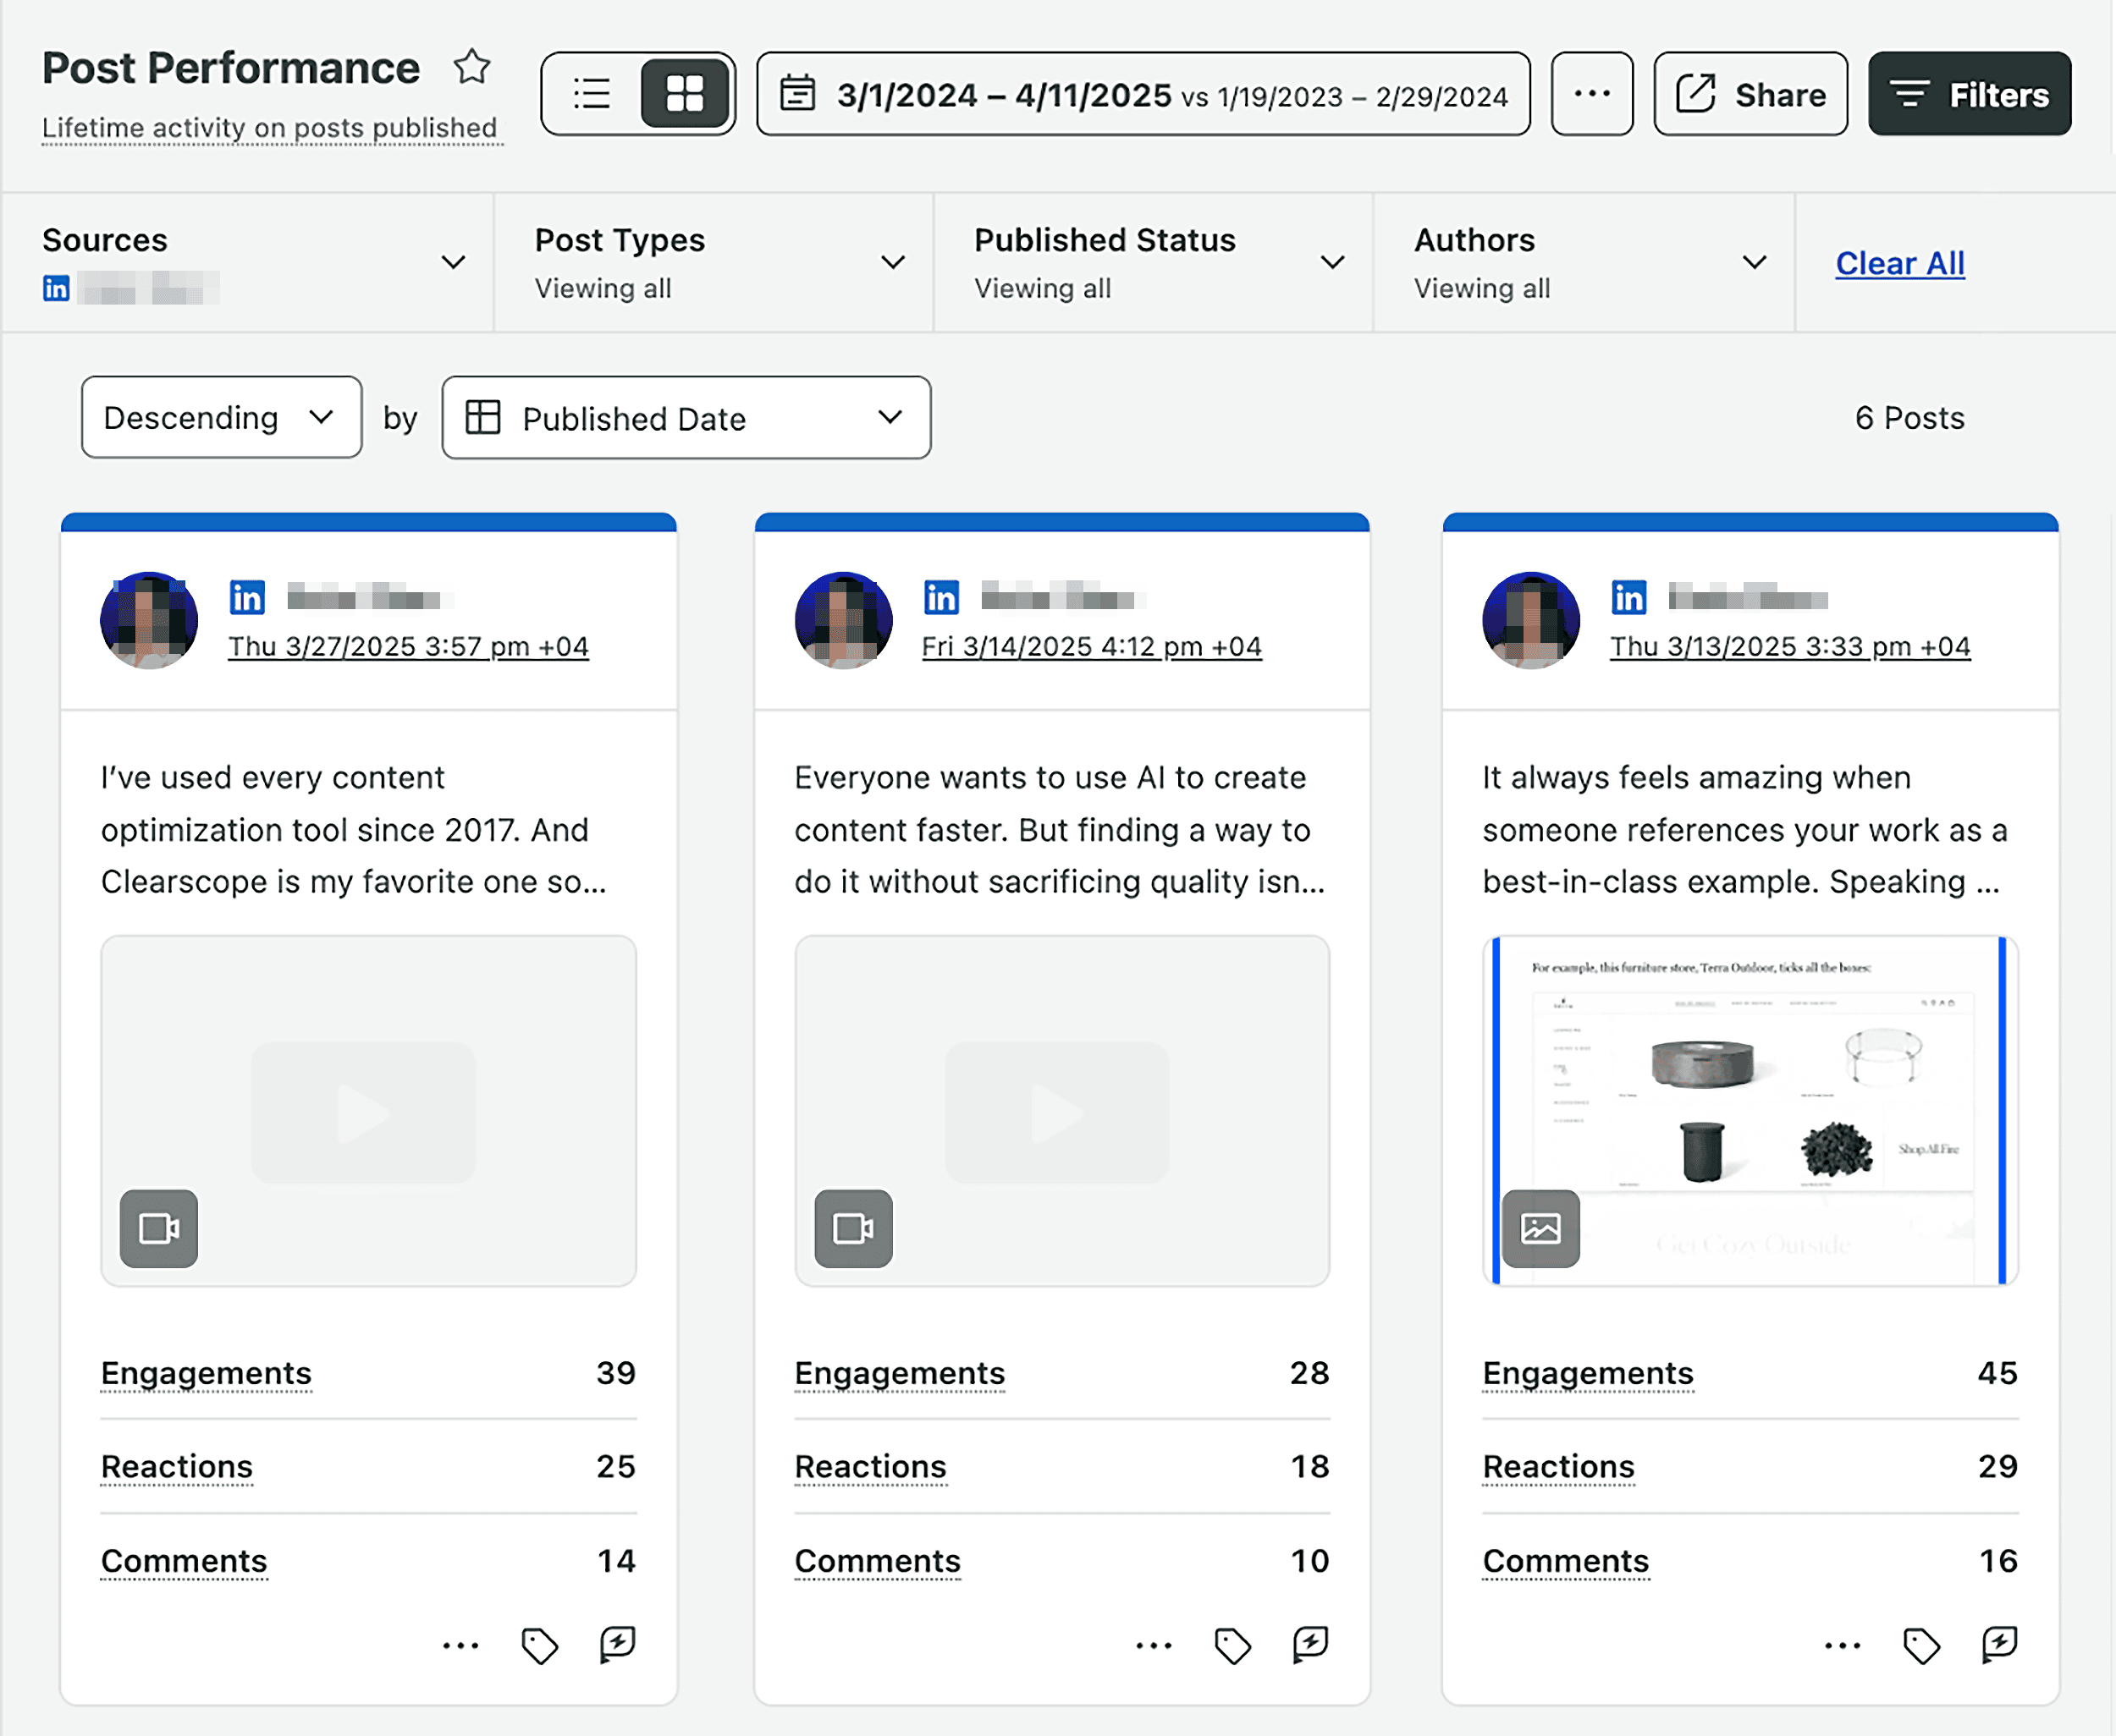Click the Clear All link

click(1898, 263)
